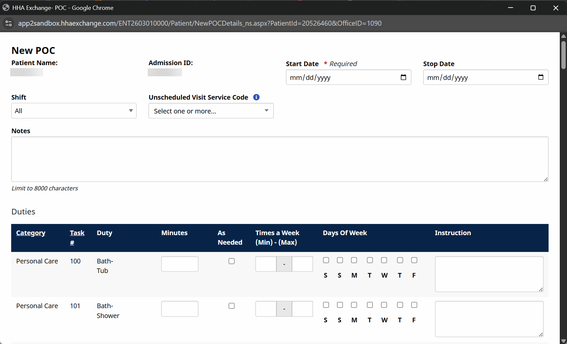Open the Start Date calendar picker icon

(403, 77)
